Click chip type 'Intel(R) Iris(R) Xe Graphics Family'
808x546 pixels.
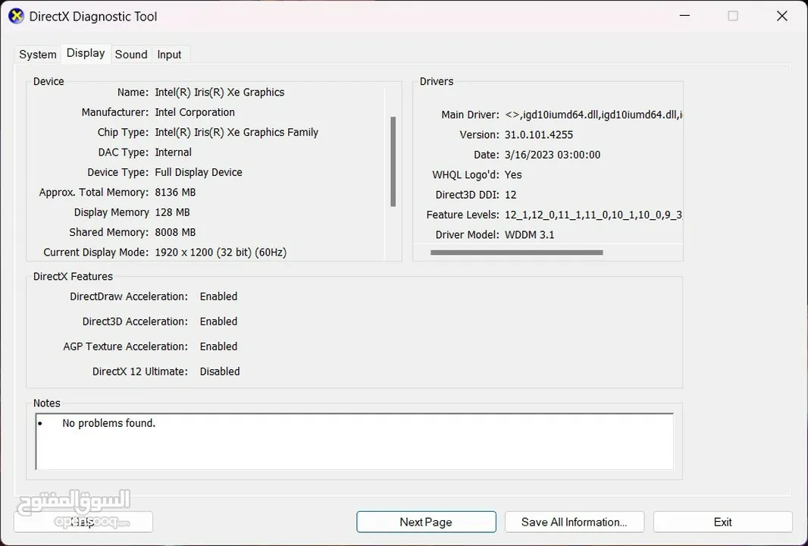pyautogui.click(x=236, y=133)
